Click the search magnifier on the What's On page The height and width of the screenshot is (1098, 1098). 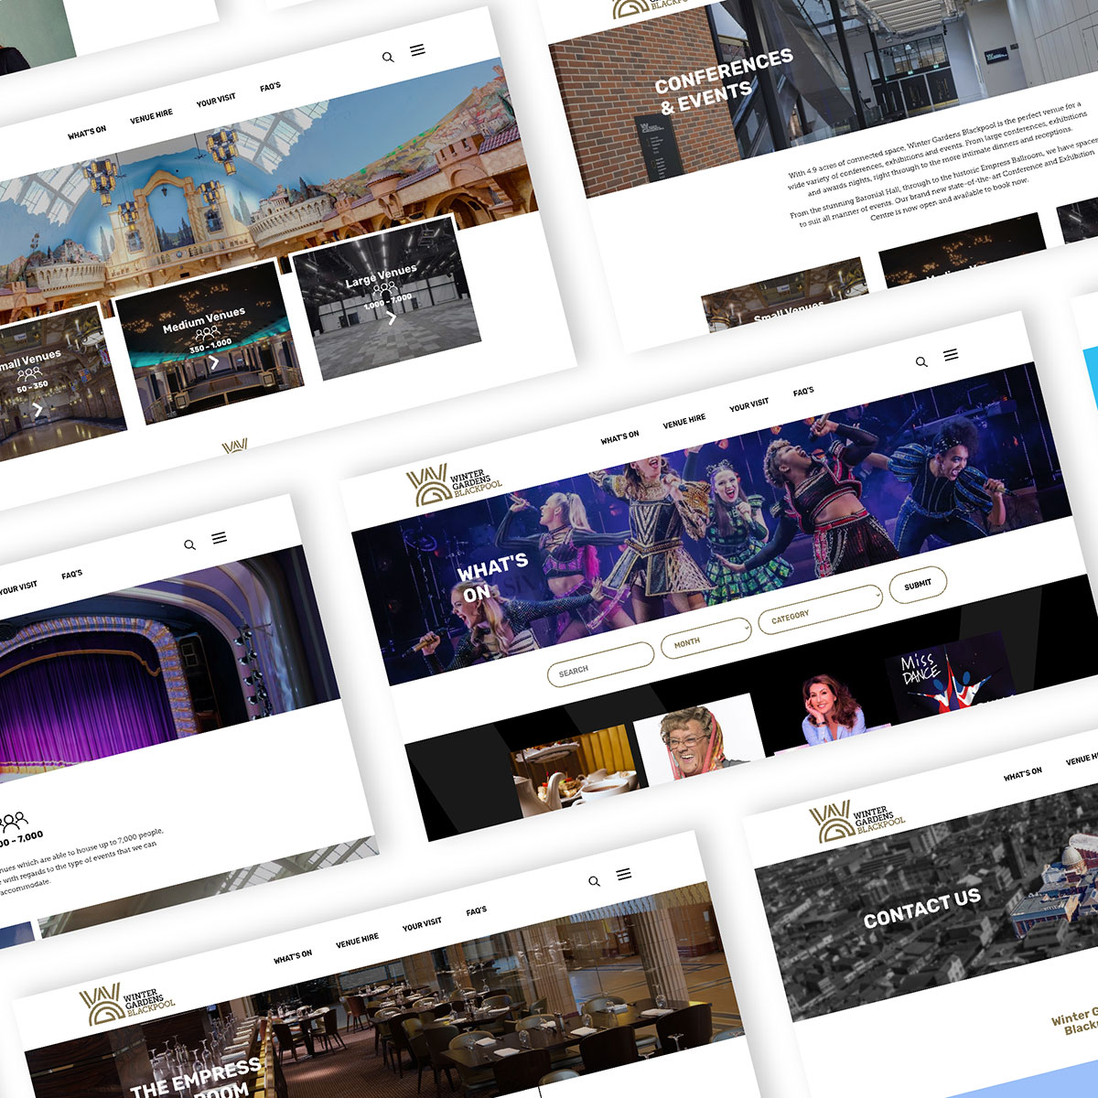pos(921,362)
